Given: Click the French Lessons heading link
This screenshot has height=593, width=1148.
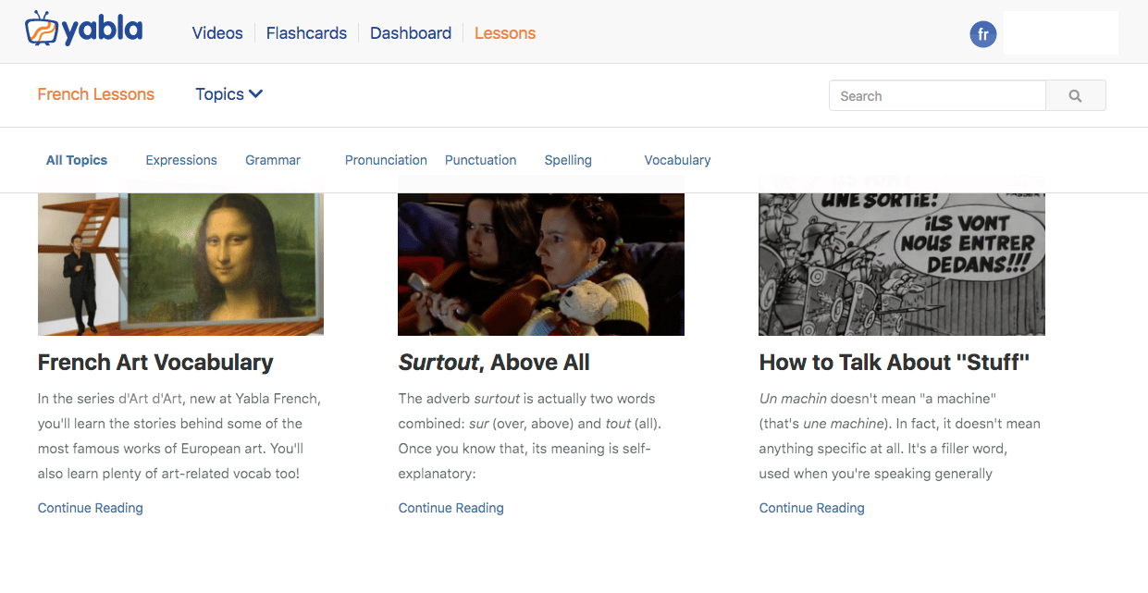Looking at the screenshot, I should coord(96,94).
